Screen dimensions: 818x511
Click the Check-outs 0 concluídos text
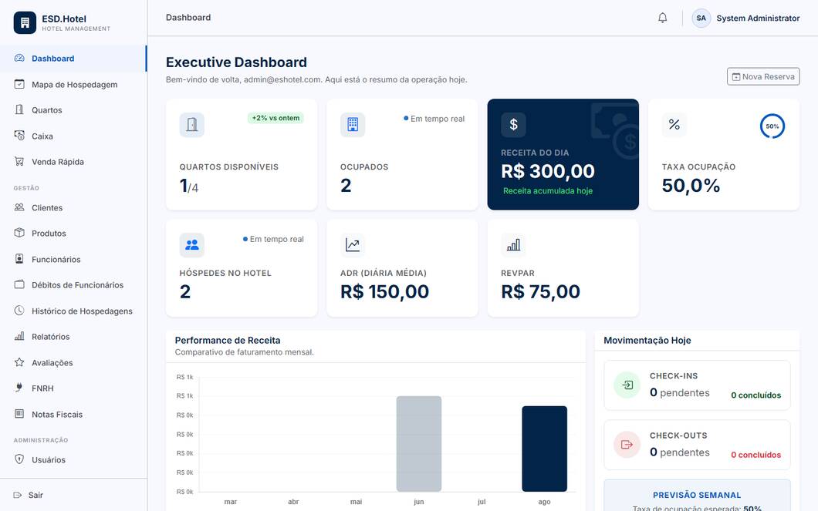(756, 455)
